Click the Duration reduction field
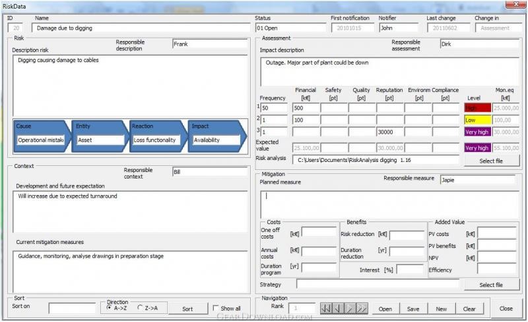 [407, 251]
